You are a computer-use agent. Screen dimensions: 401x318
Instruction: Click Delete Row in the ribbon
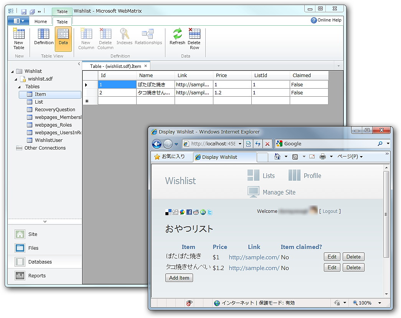(194, 39)
